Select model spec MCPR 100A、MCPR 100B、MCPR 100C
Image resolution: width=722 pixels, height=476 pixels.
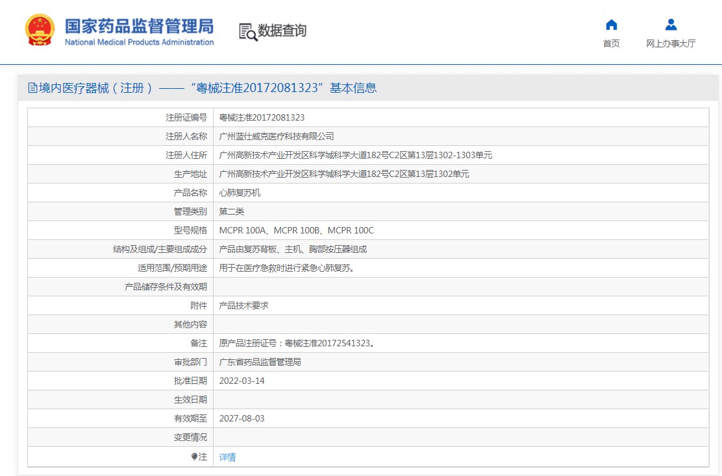297,230
